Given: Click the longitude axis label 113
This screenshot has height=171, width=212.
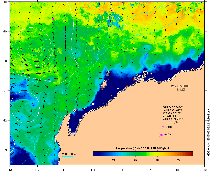Looking at the screenshot, I should click(x=37, y=169).
